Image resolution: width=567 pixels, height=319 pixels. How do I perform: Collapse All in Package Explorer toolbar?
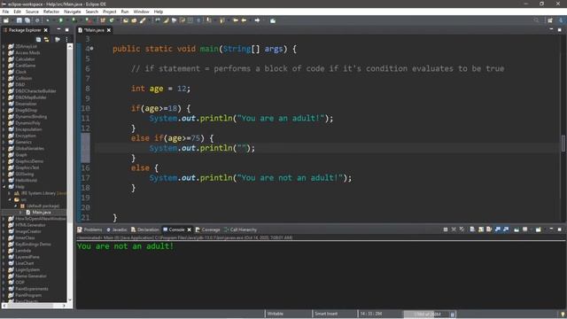(38, 39)
